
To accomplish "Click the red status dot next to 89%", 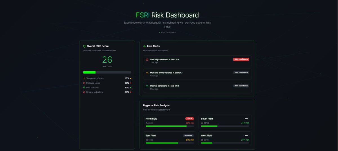I will click(x=131, y=92).
